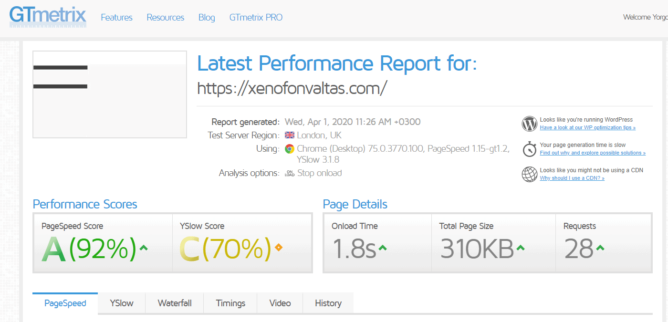Click the 'YSlow 3.1.8' version text

318,159
